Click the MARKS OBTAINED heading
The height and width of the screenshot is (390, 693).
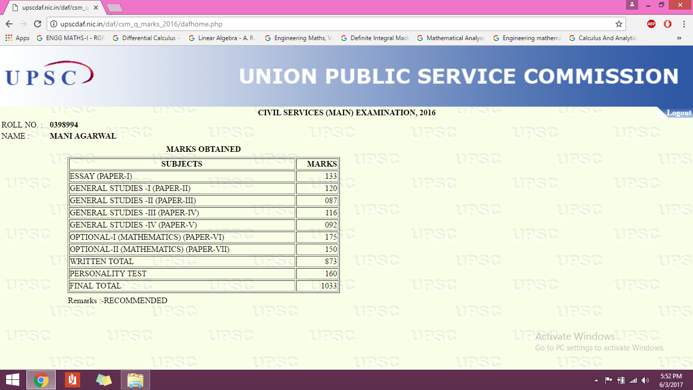[x=203, y=149]
